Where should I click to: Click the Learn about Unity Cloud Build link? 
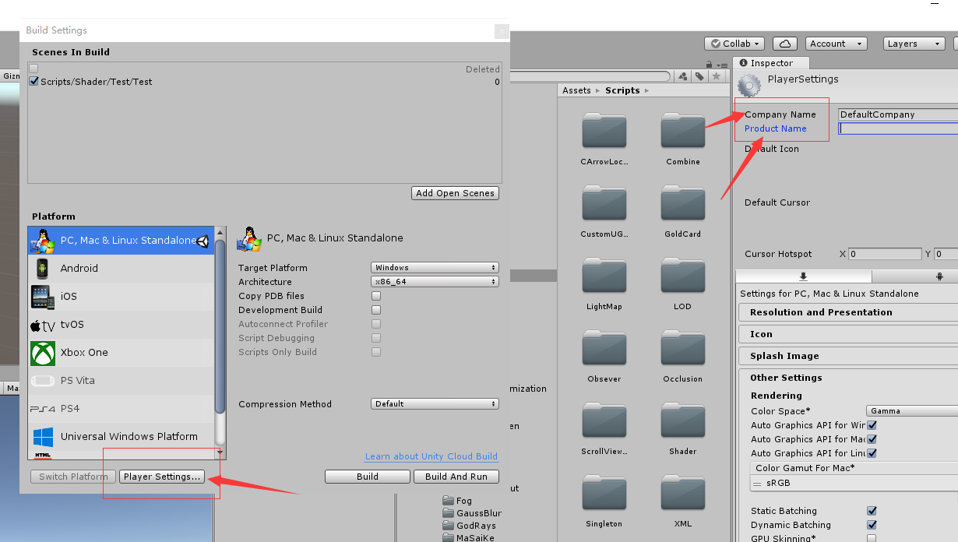[431, 456]
